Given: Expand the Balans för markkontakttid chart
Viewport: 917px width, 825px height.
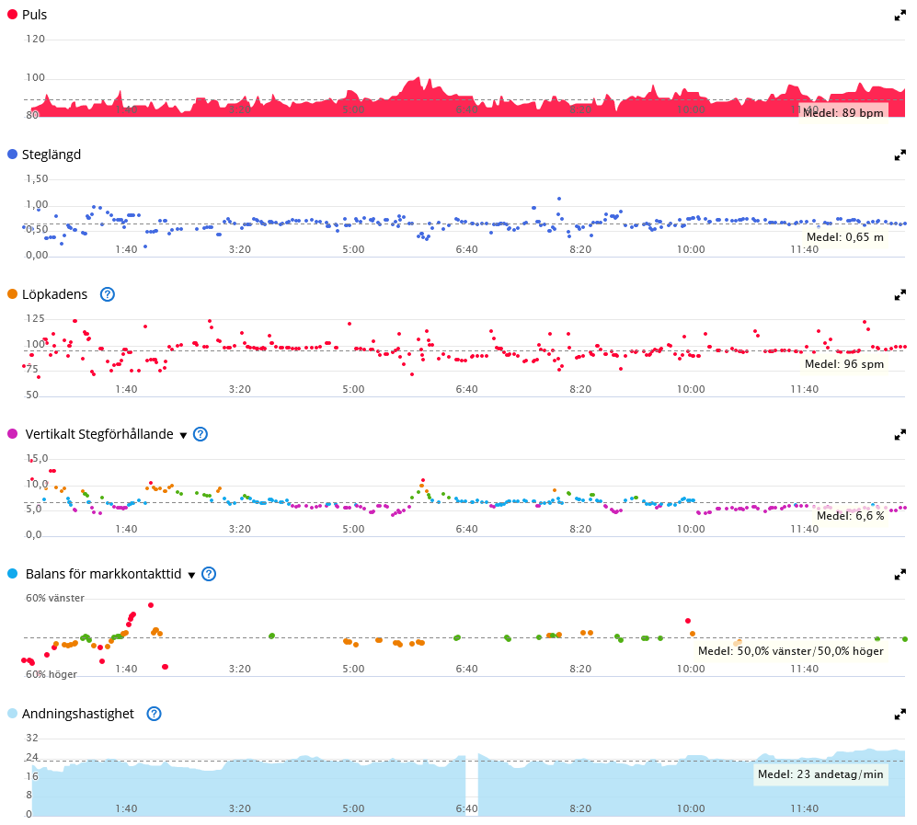Looking at the screenshot, I should point(900,575).
